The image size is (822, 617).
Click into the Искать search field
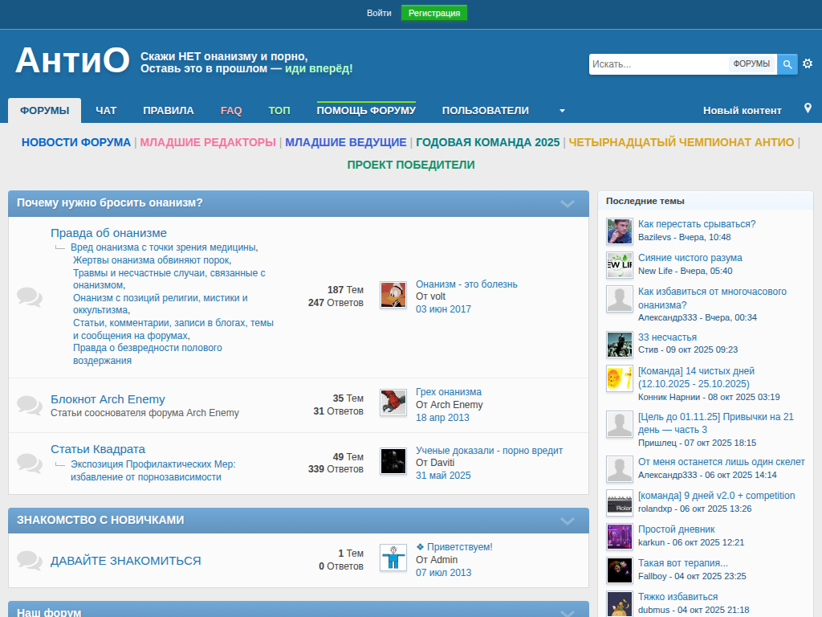coord(658,64)
